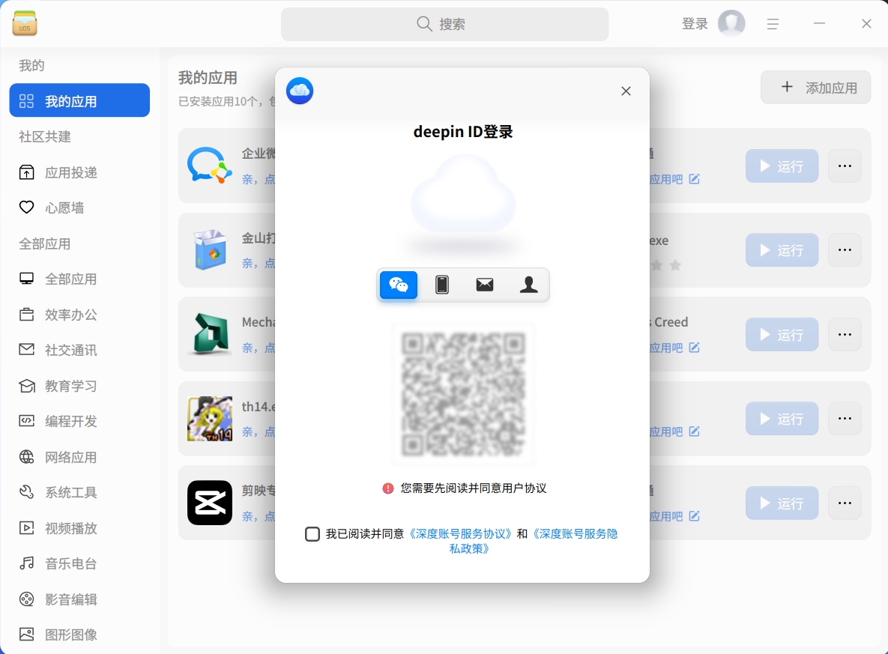
Task: Click the 企业微信 app icon
Action: [210, 166]
